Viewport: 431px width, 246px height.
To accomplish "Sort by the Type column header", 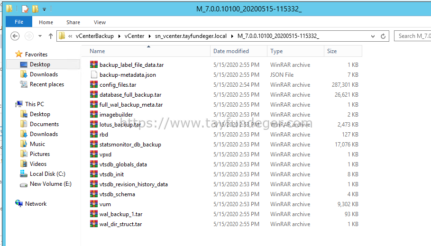I will pos(295,51).
